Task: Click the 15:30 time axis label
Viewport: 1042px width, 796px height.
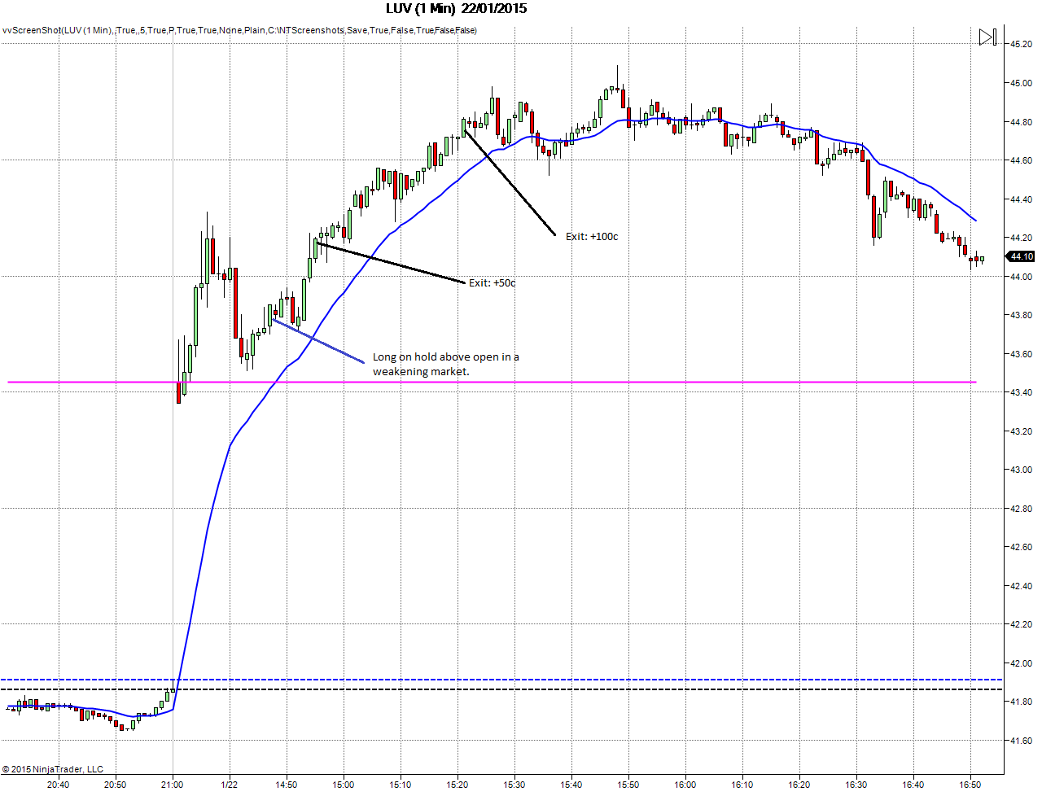Action: 514,785
